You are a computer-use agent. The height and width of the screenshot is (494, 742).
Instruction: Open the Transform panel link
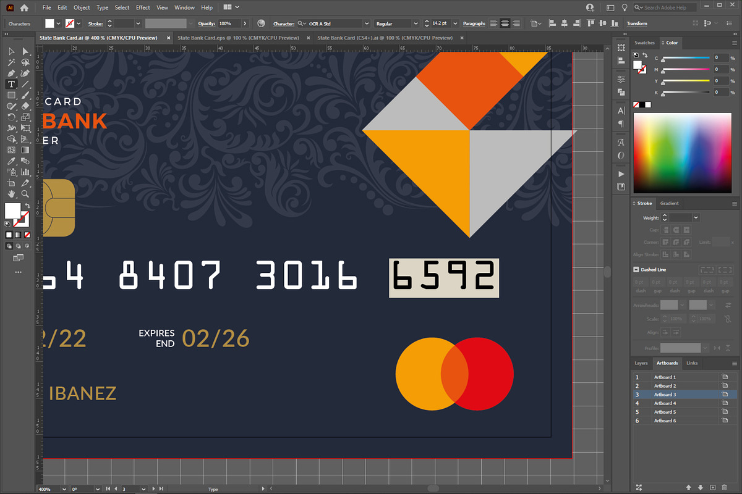(637, 23)
